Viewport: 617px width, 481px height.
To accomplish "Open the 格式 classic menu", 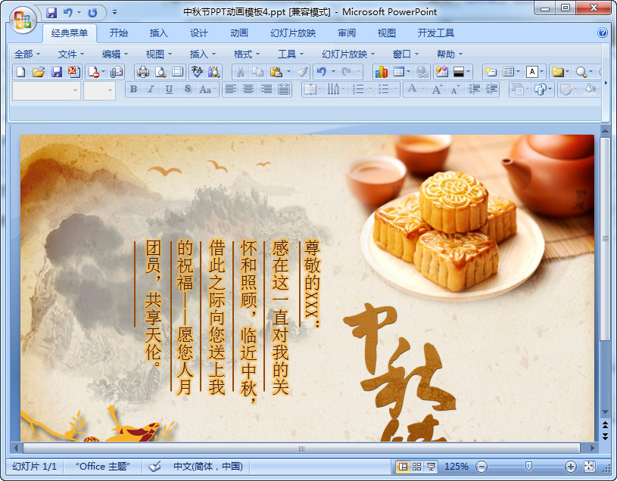I will tap(247, 54).
